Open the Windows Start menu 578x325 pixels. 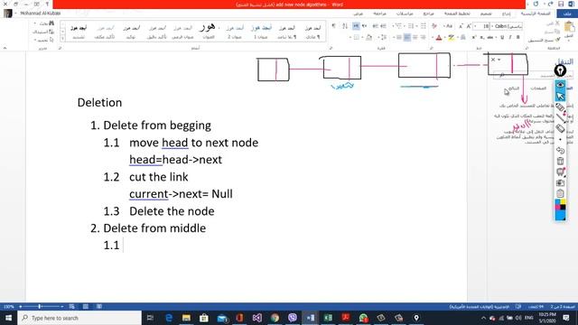tap(8, 318)
